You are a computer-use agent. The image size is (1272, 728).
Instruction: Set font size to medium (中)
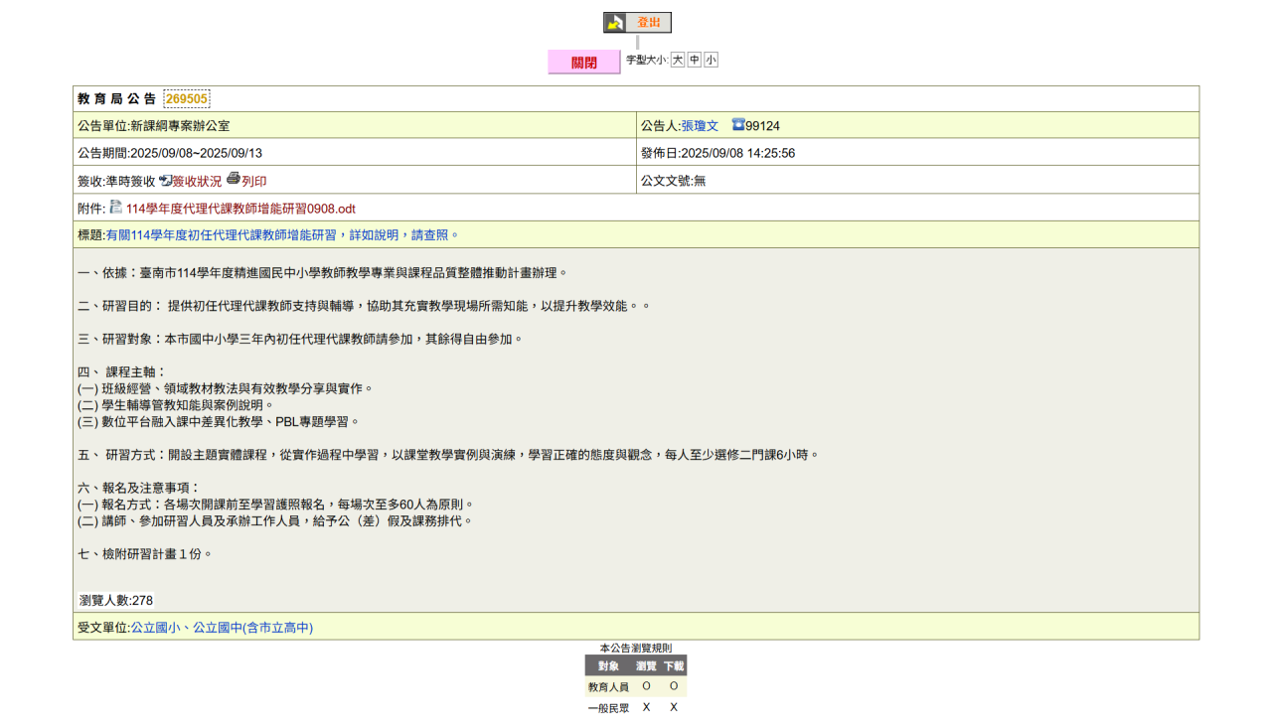pos(695,61)
